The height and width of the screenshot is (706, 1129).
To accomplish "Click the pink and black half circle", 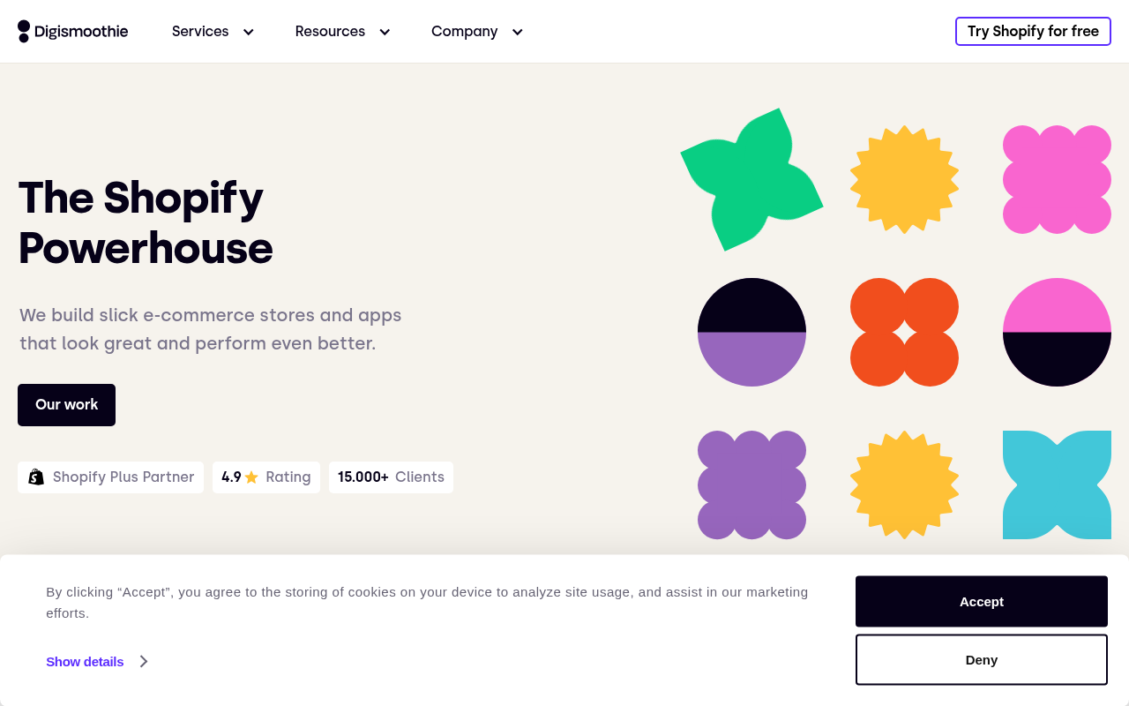I will click(1057, 332).
